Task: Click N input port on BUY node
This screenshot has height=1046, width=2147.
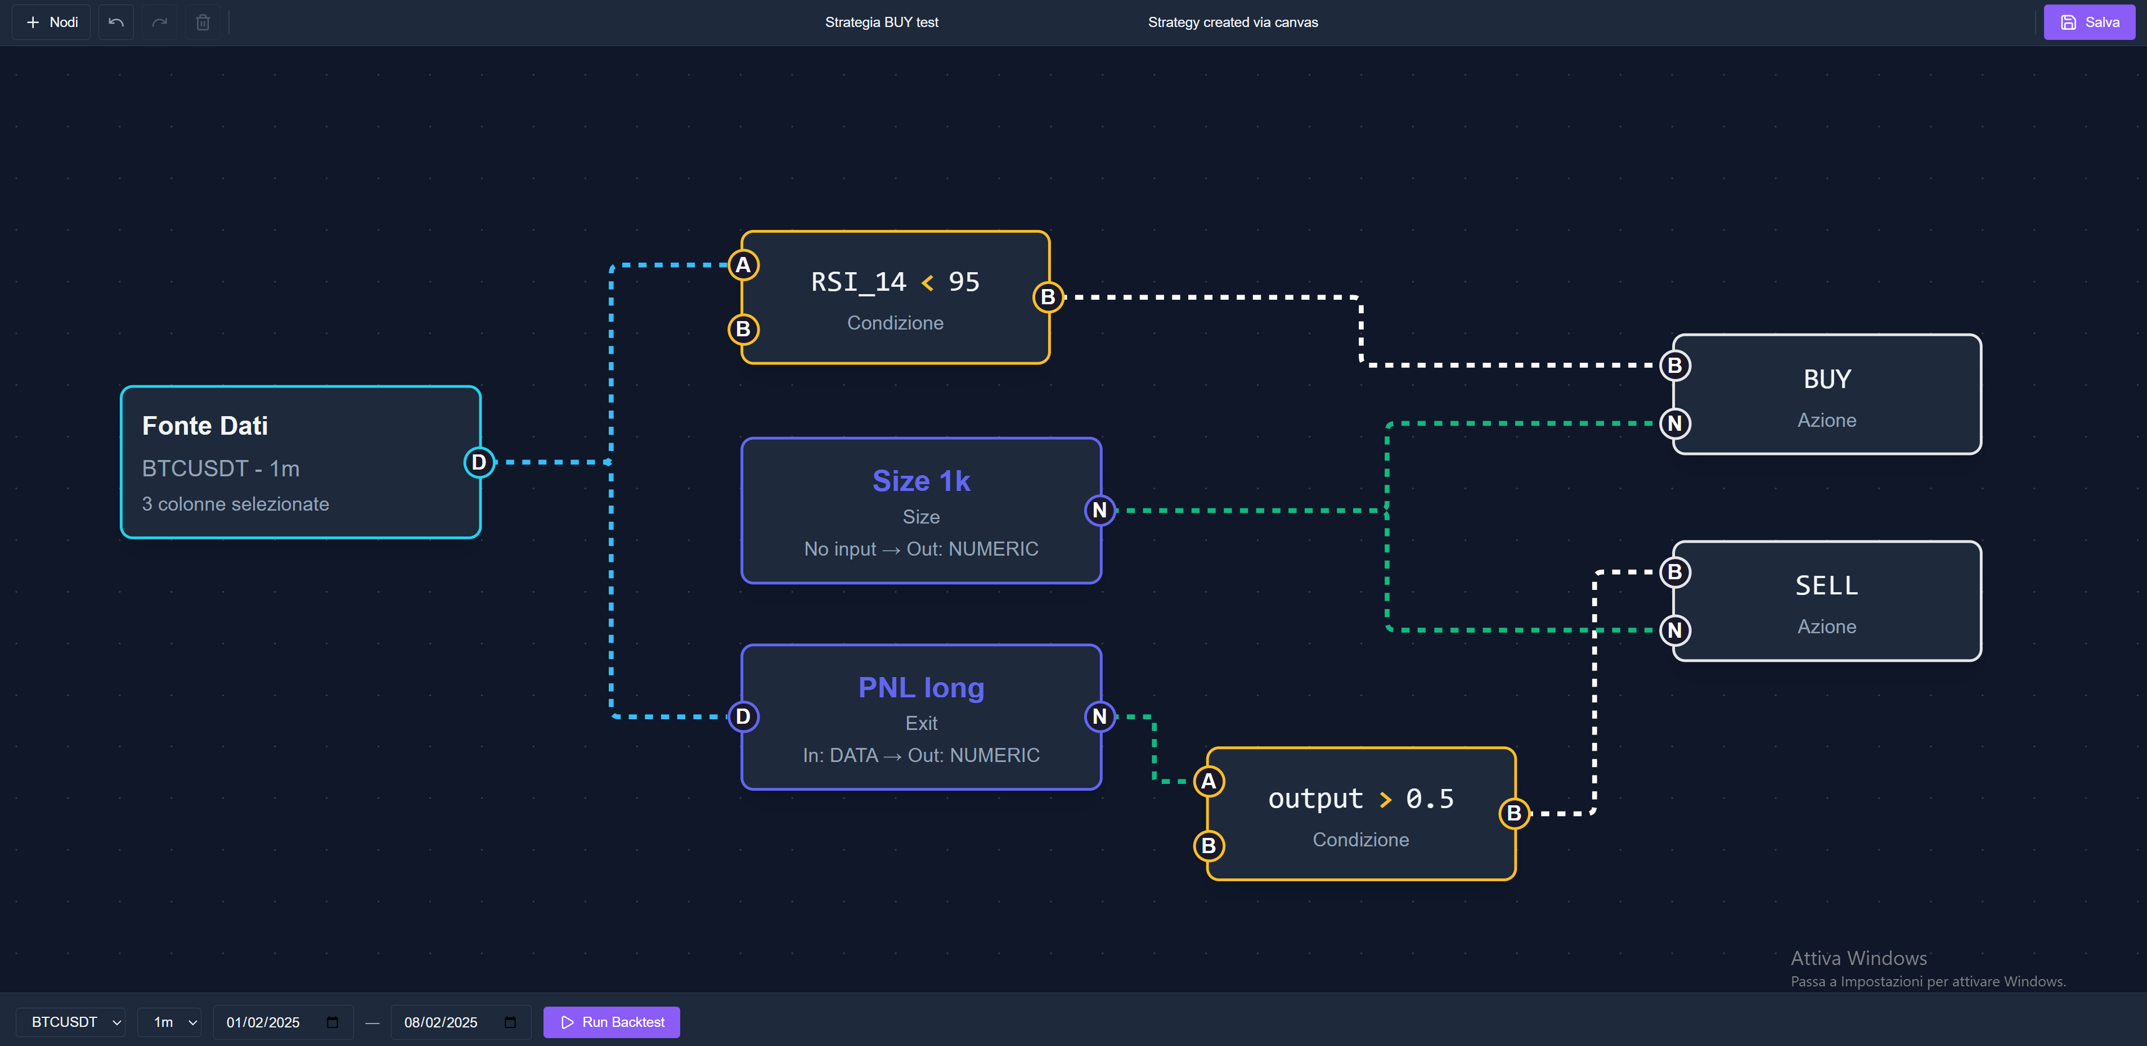Action: coord(1674,424)
